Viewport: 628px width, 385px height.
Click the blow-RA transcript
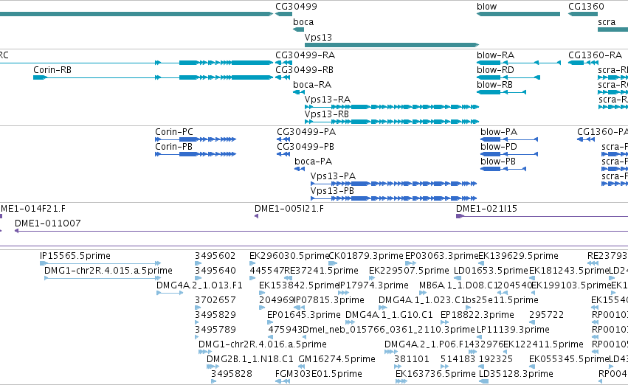coord(519,63)
